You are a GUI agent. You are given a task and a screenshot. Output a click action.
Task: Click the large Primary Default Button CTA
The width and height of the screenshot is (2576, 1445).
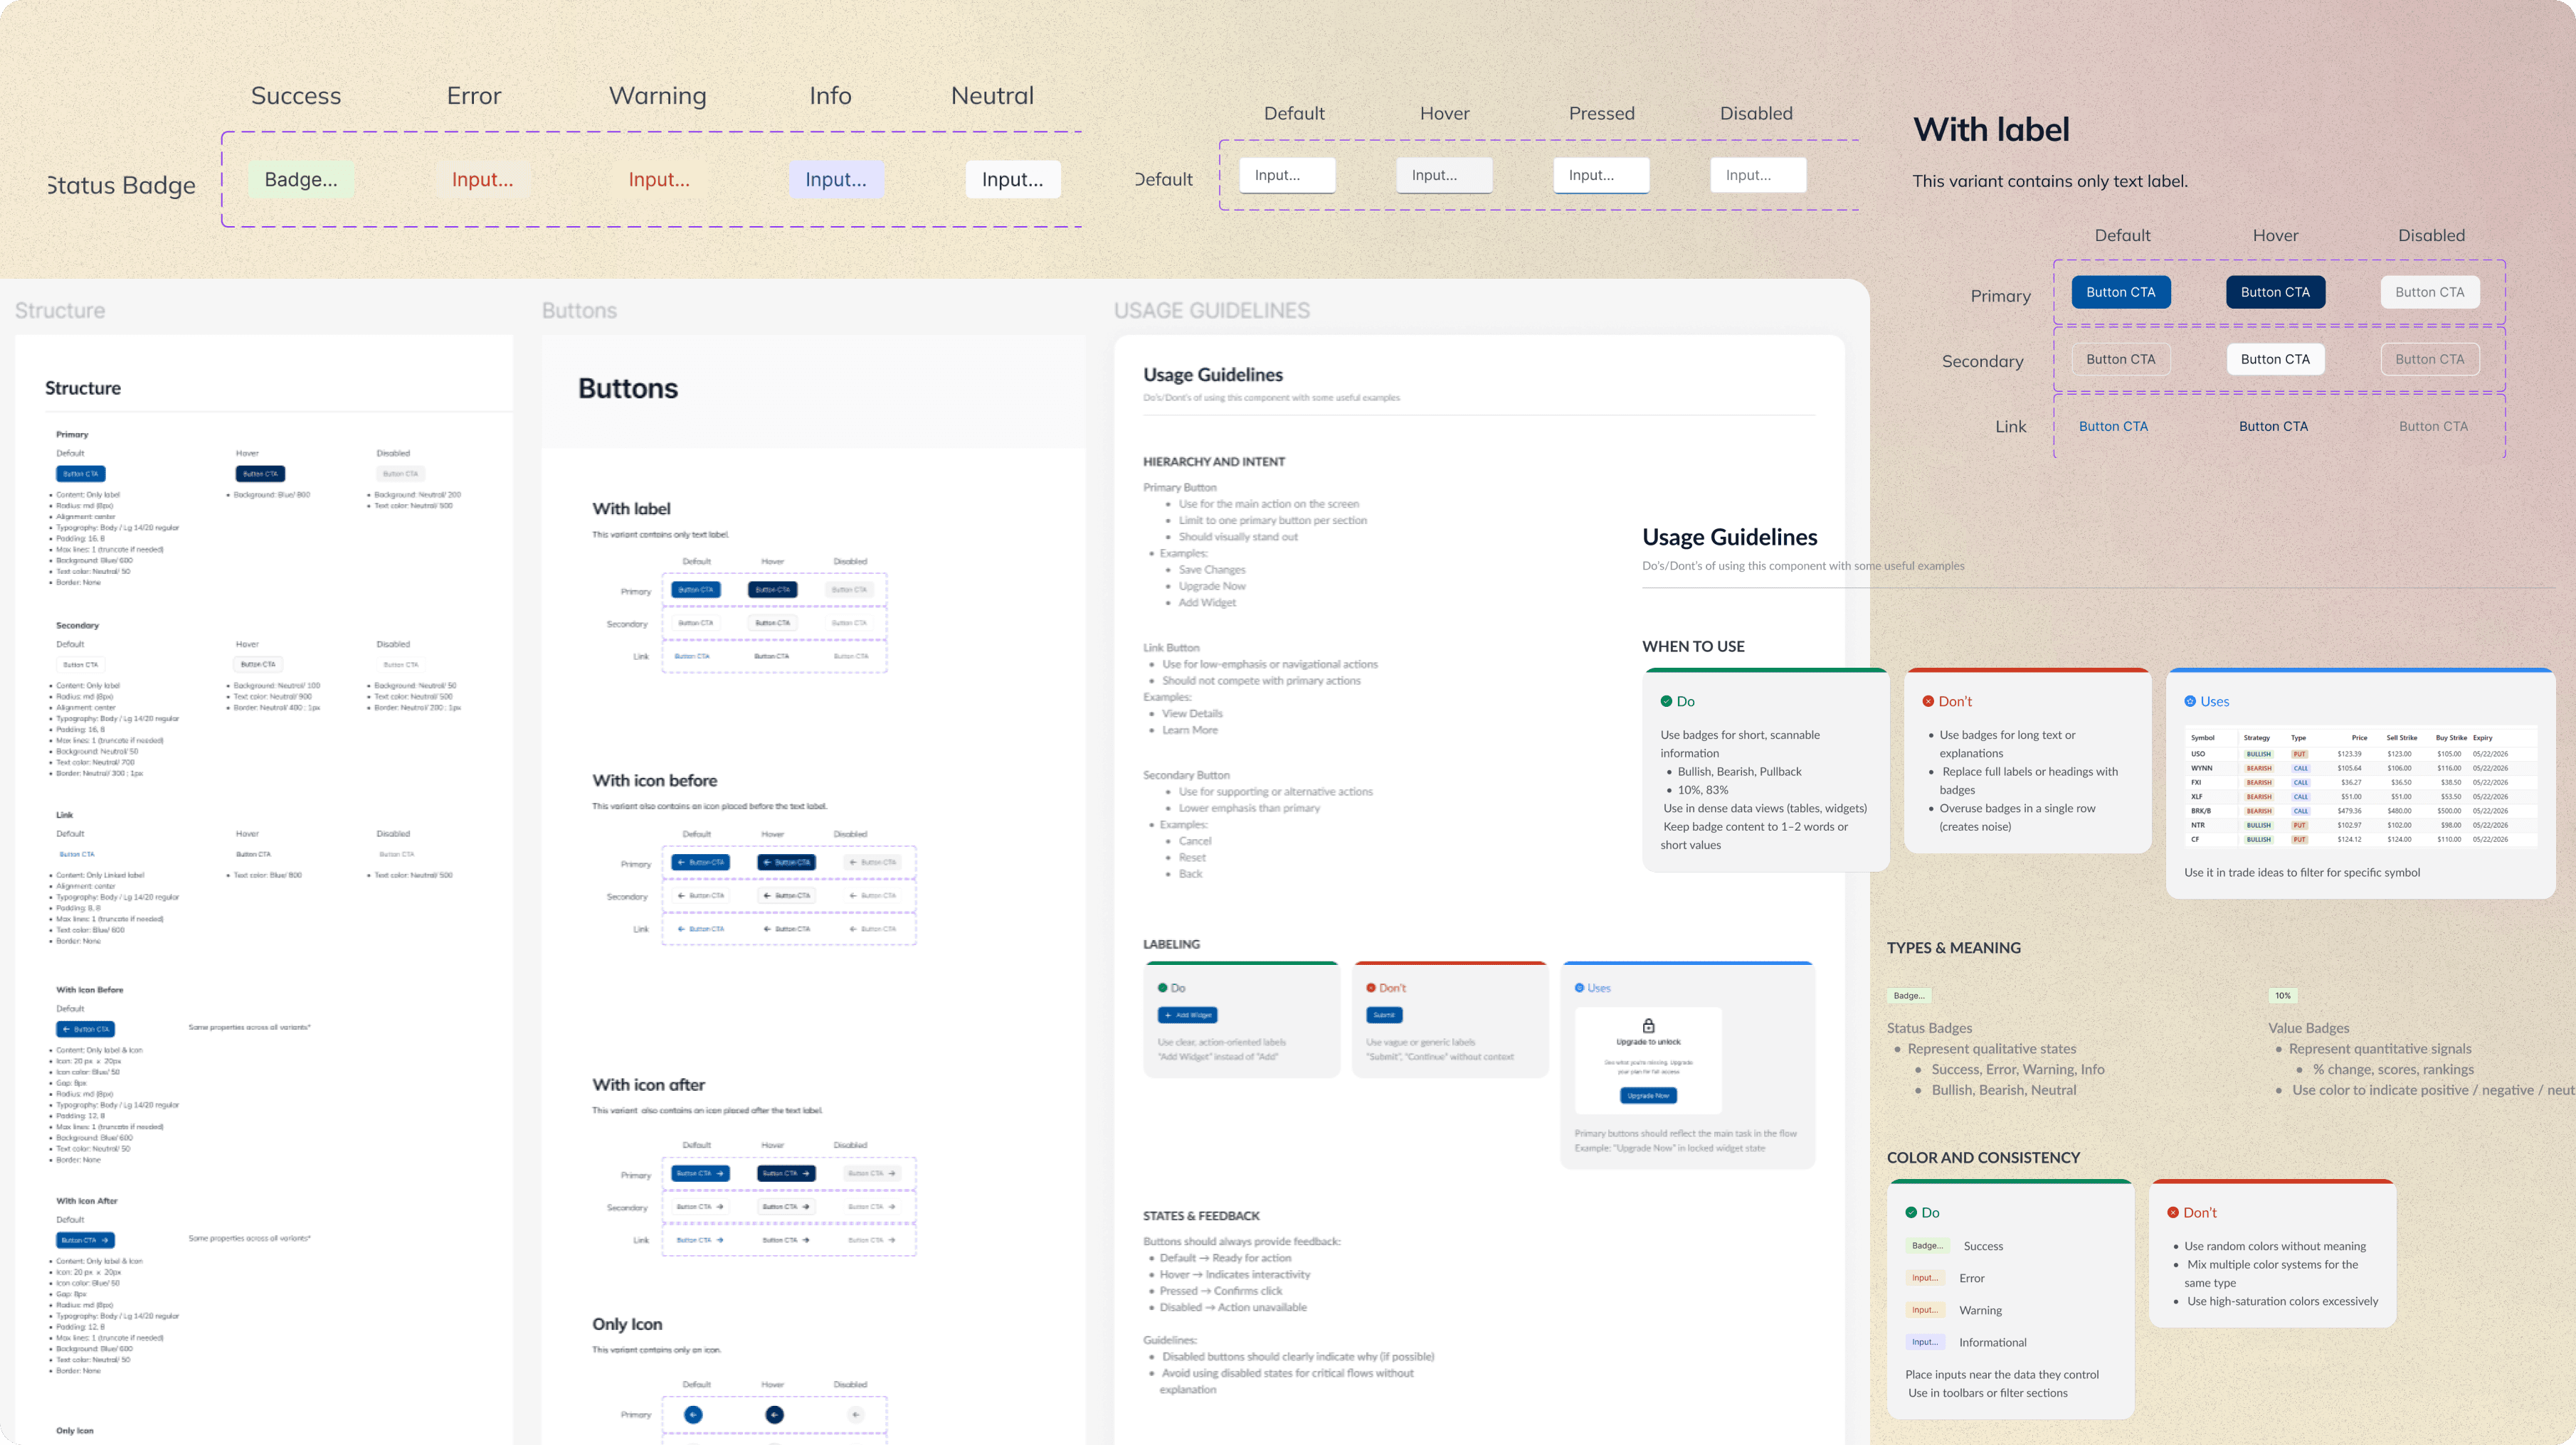pyautogui.click(x=2120, y=292)
